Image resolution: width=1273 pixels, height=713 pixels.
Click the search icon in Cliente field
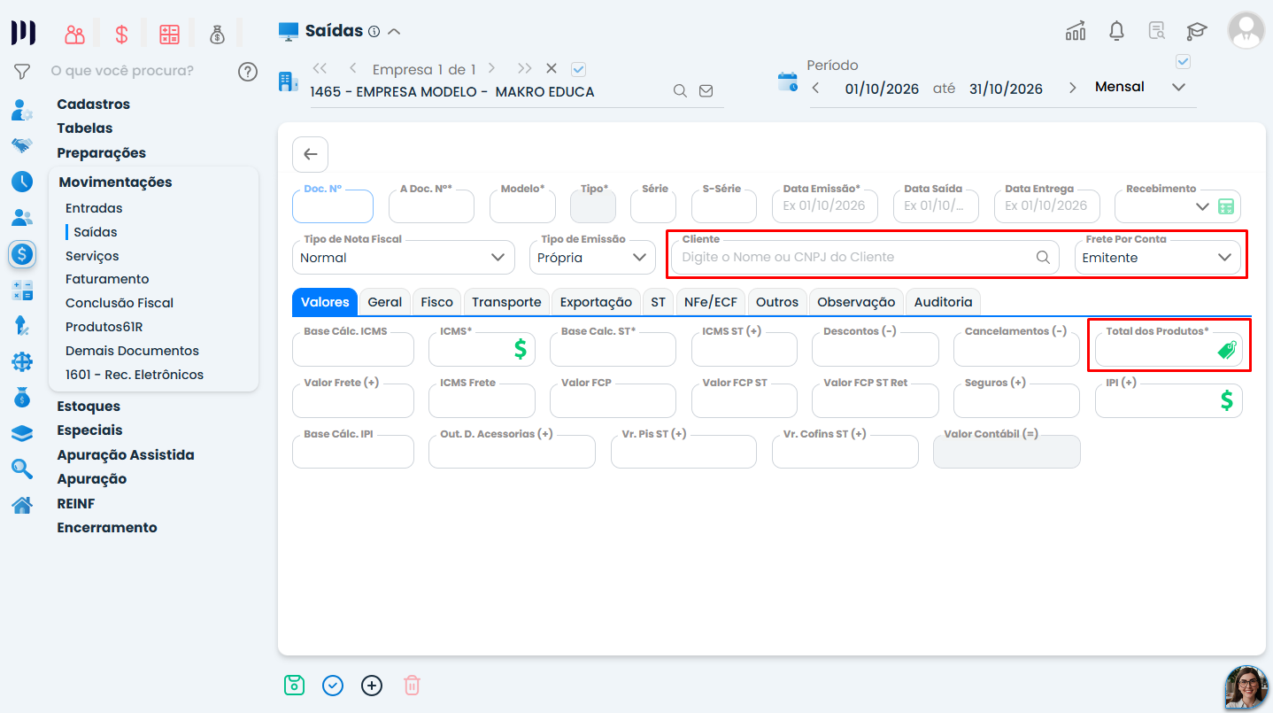(1043, 257)
